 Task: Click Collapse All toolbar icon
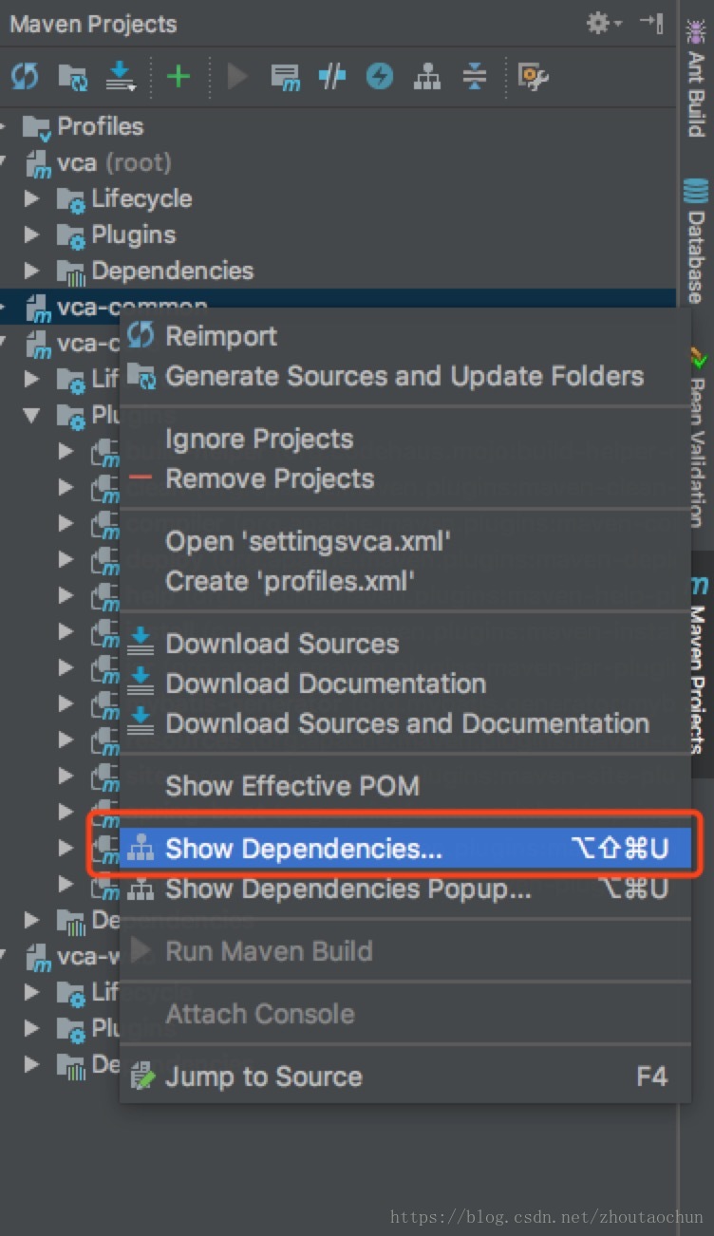pos(475,76)
